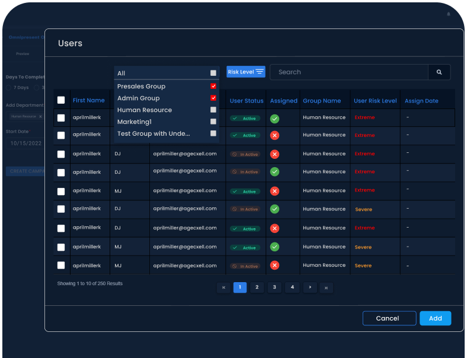Click the red unassigned X icon in second row
This screenshot has width=467, height=358.
coord(274,136)
